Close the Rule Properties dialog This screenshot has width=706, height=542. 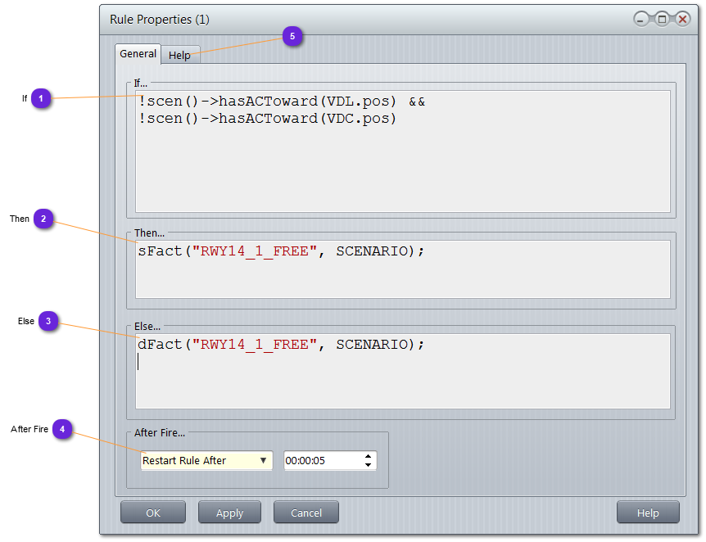coord(681,19)
